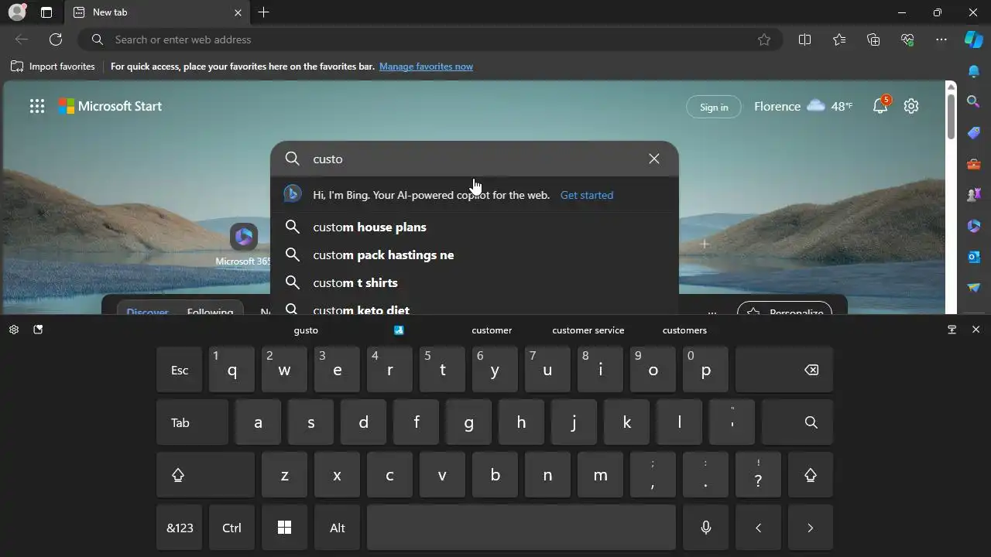This screenshot has height=557, width=991.
Task: Select the 'gusto' keyboard suggestion
Action: (306, 330)
